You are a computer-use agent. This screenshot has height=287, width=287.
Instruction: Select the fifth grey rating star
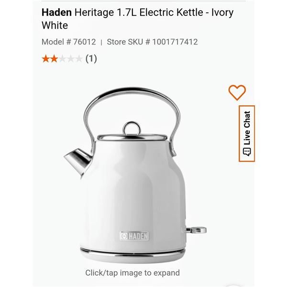[79, 59]
